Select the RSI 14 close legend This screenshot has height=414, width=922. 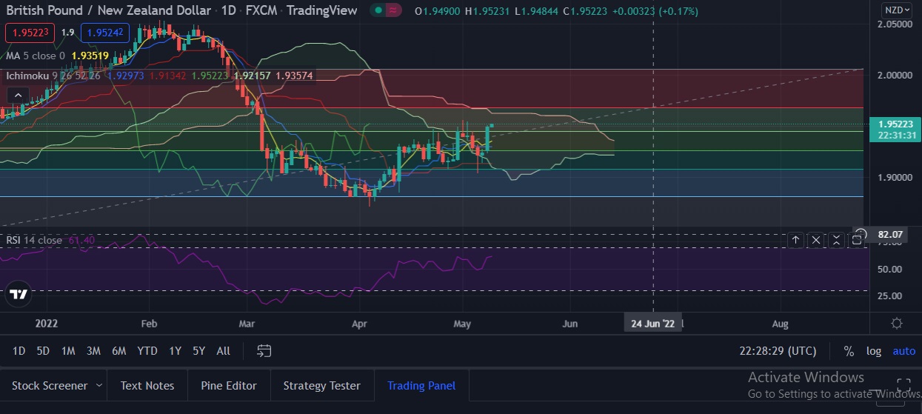point(35,240)
